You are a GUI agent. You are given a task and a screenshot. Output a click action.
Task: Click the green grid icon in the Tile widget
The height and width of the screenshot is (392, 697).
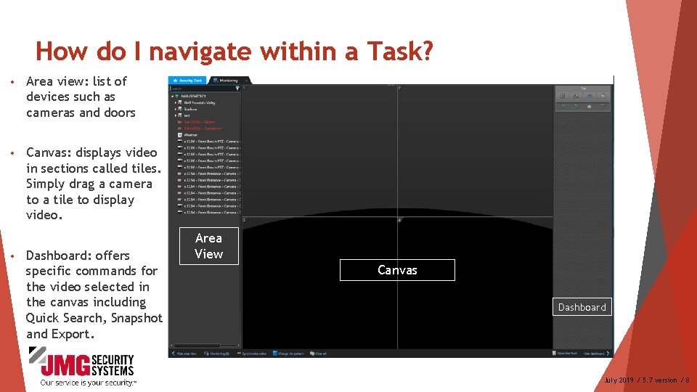point(562,96)
